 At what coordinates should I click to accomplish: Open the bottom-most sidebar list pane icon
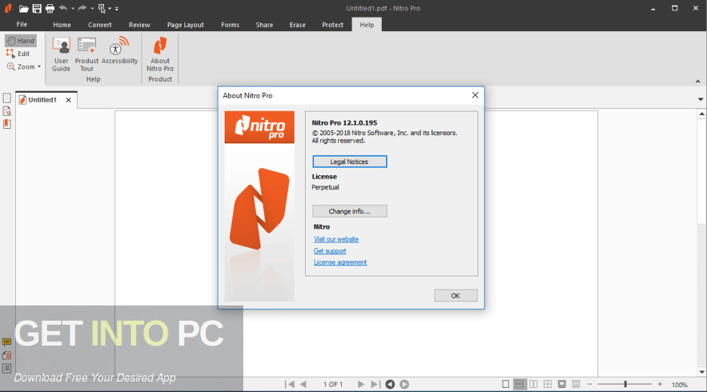(x=7, y=368)
